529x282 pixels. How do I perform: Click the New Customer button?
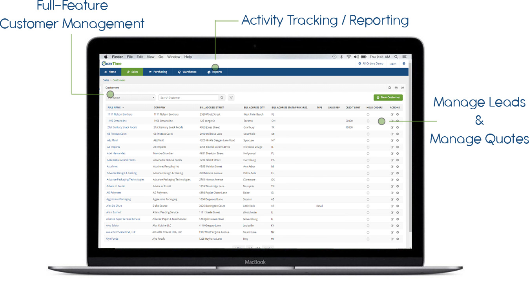point(388,98)
